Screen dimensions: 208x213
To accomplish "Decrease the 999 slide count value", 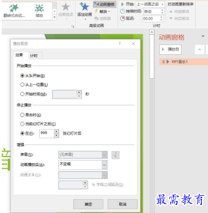I will click(56, 136).
